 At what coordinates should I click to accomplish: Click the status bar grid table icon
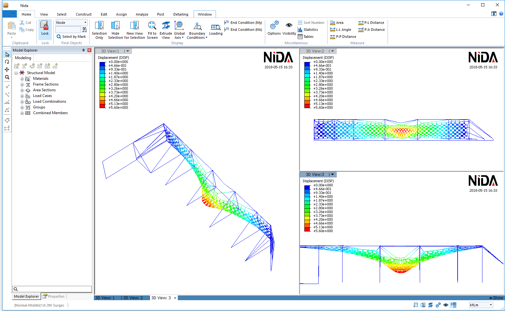(x=453, y=305)
